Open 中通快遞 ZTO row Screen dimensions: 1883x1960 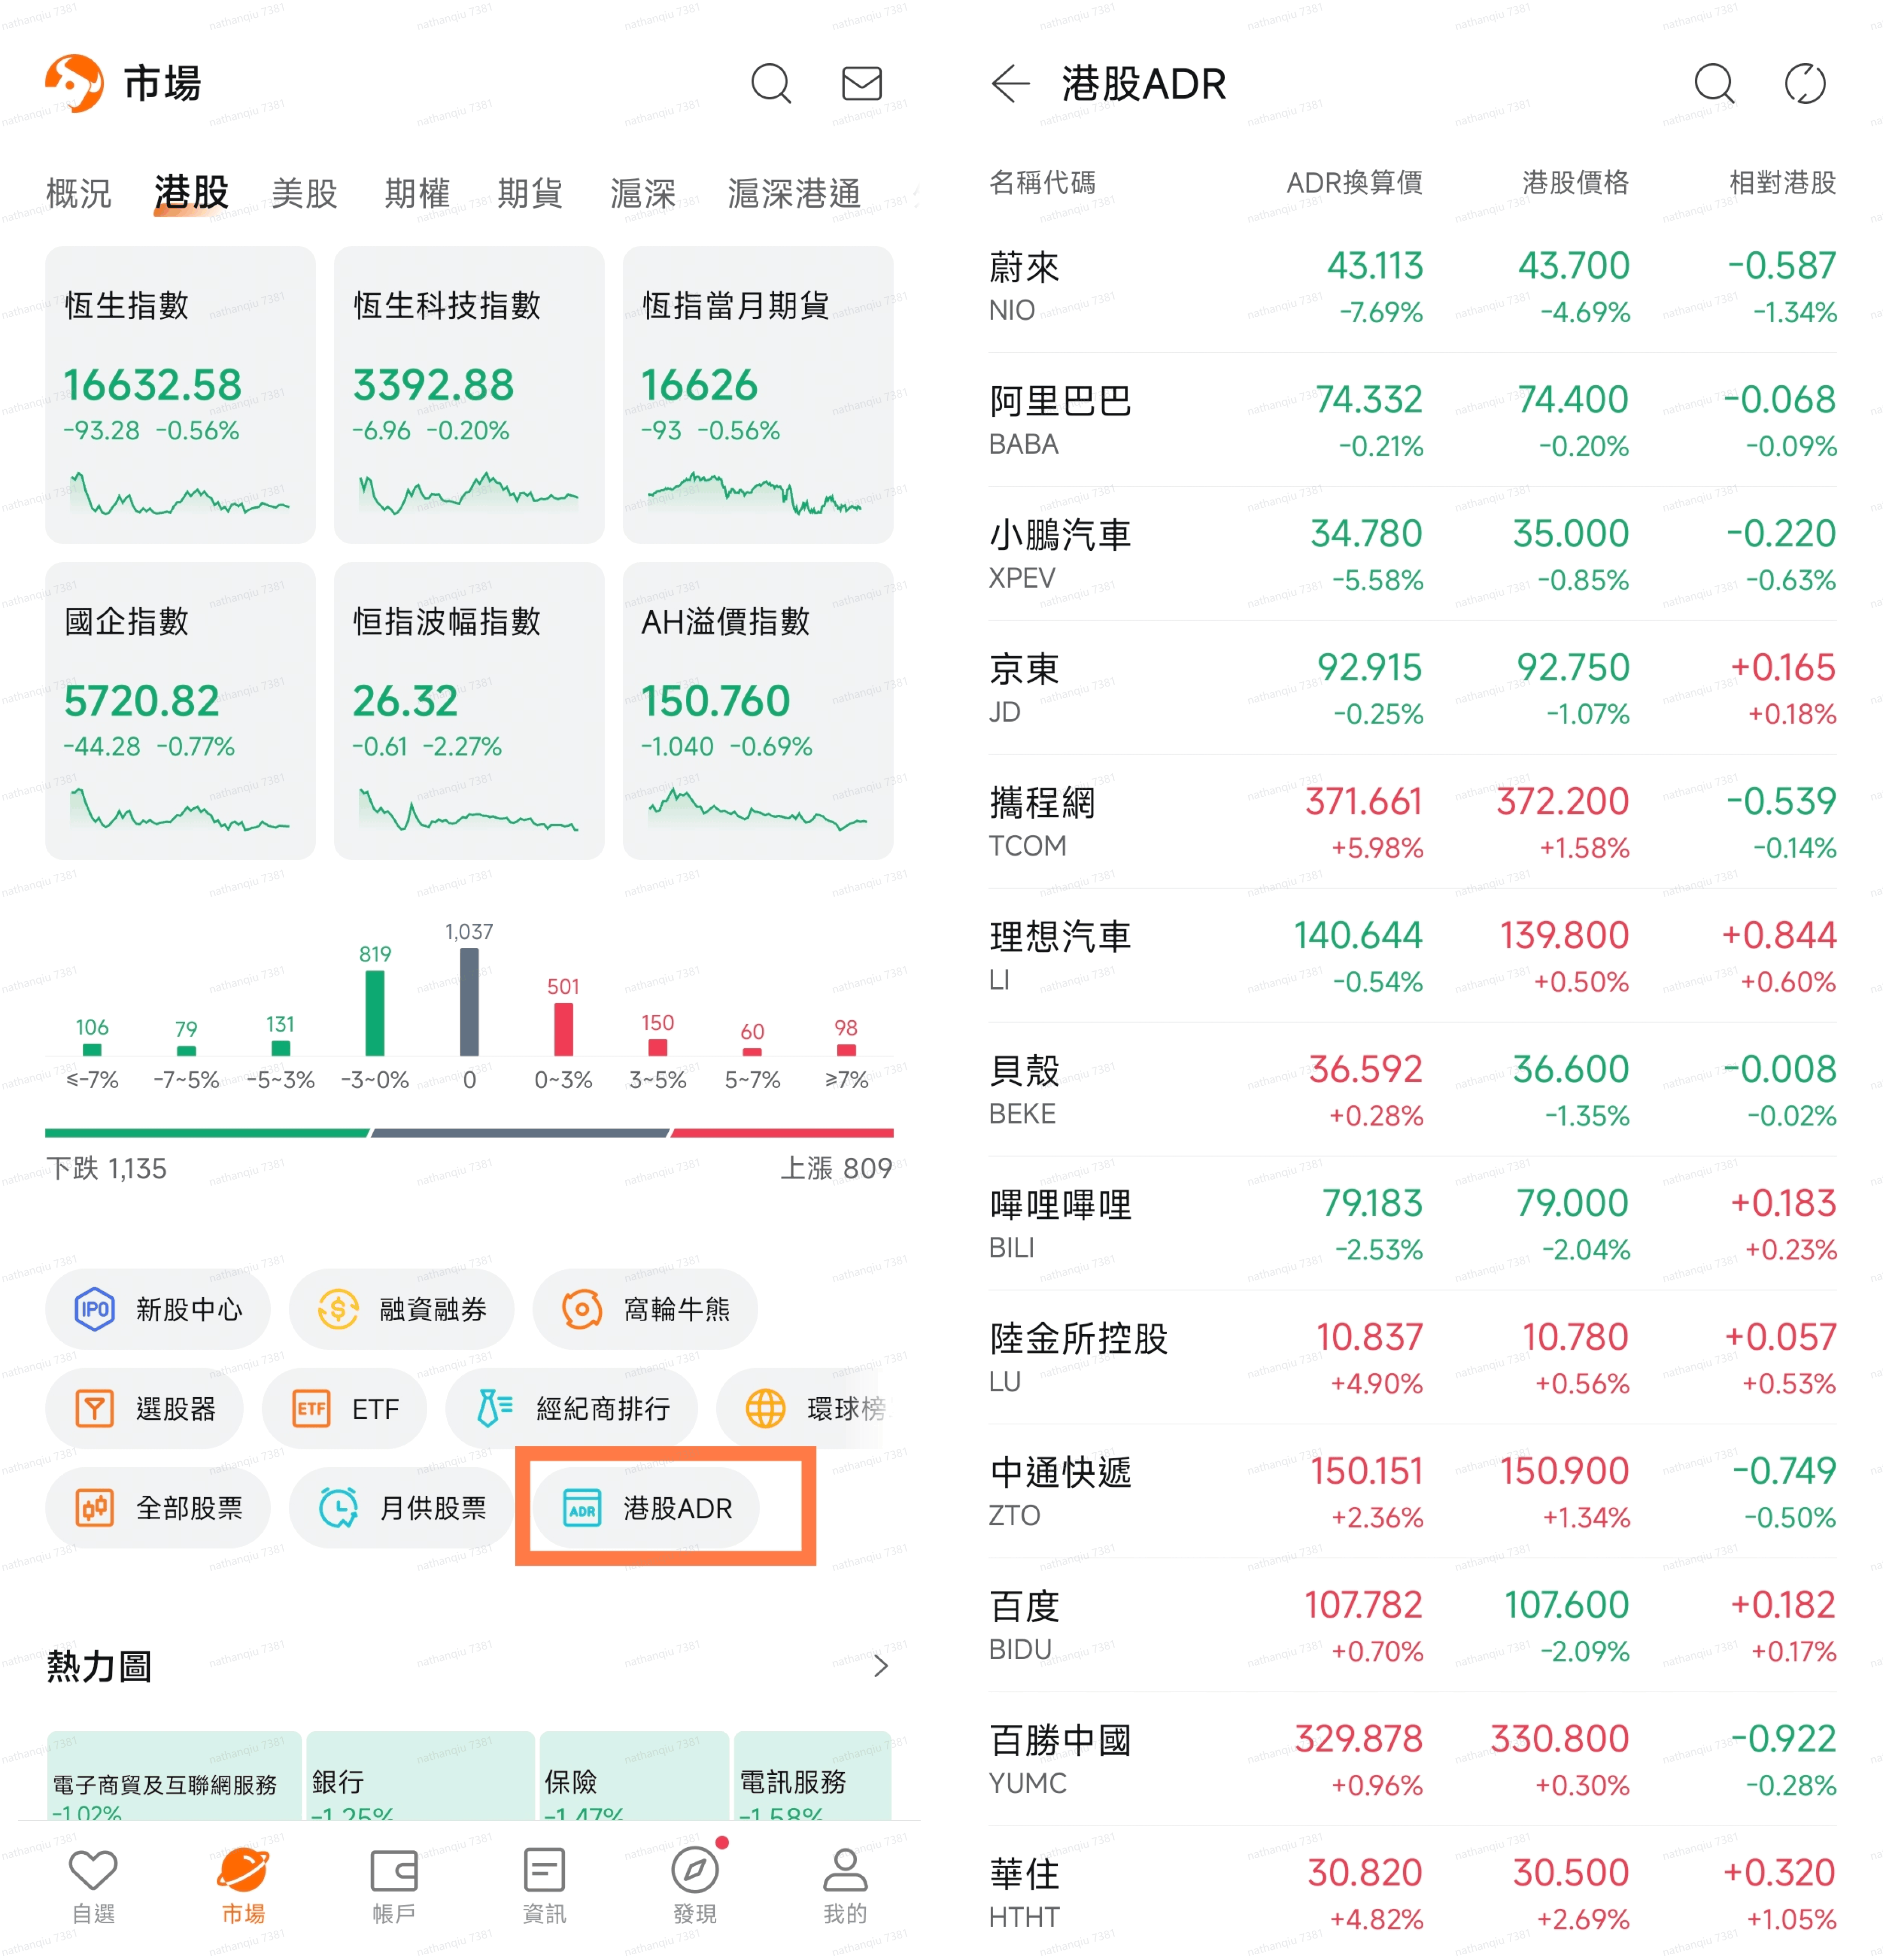tap(1412, 1492)
